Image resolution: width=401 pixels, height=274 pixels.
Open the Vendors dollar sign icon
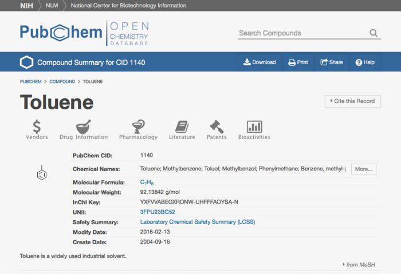(x=37, y=126)
